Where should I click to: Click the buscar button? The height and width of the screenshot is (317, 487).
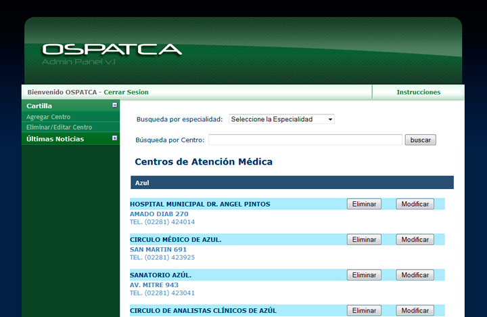point(421,140)
